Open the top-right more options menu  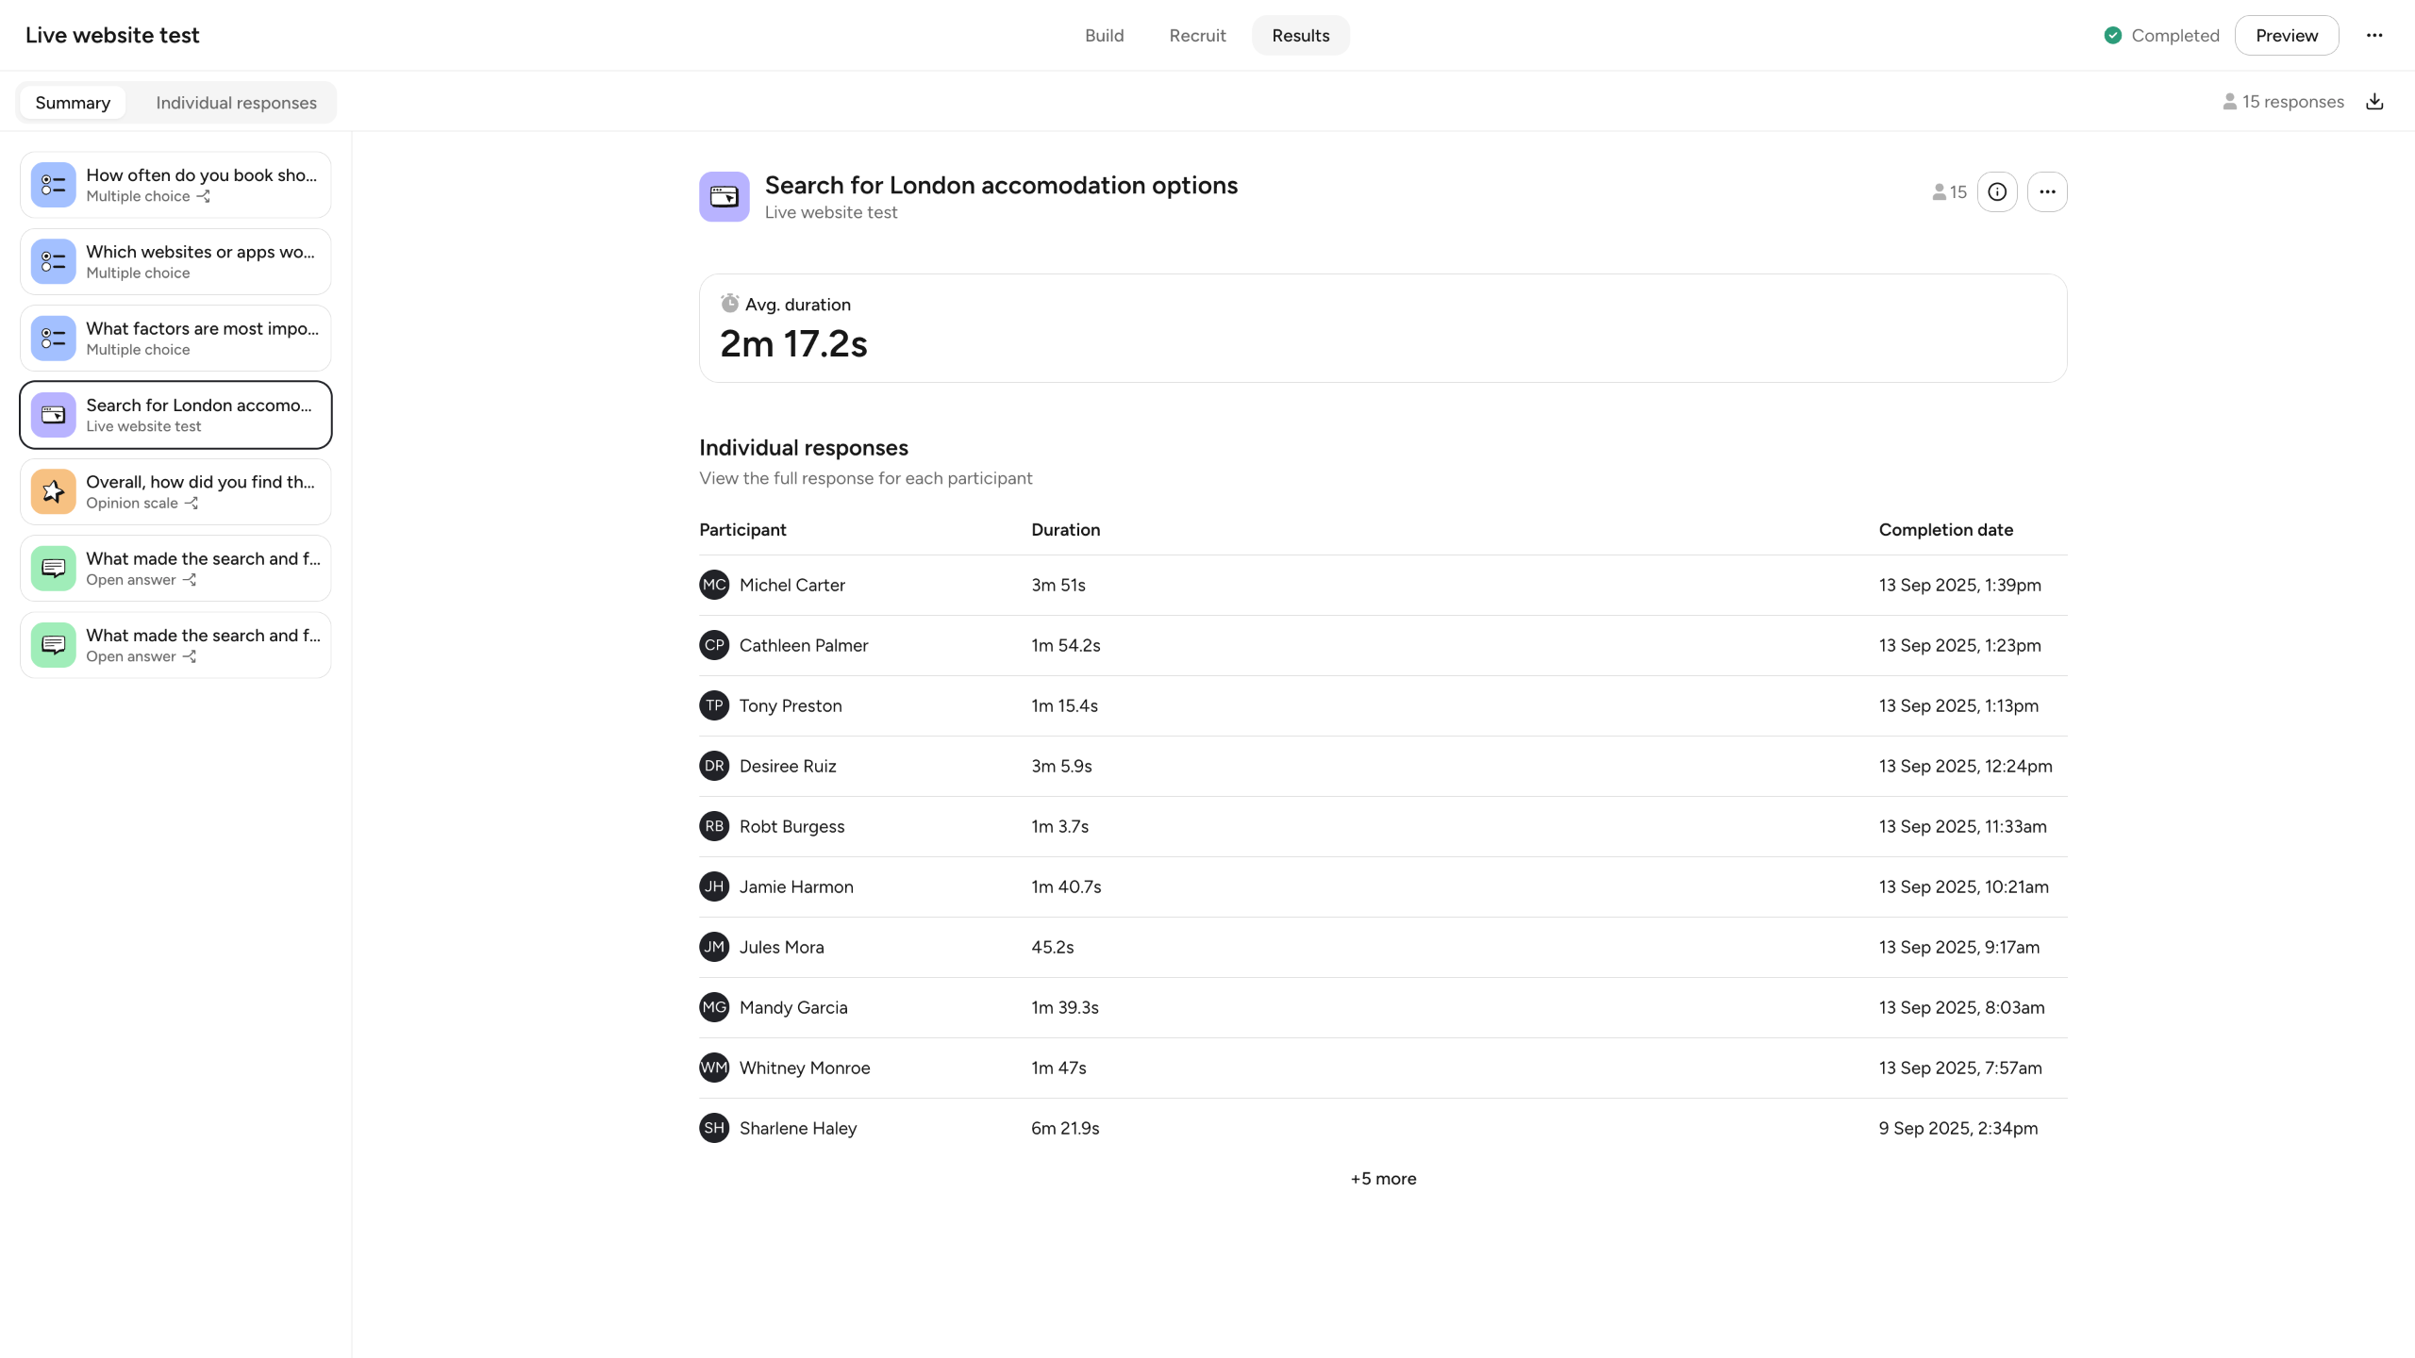2374,36
